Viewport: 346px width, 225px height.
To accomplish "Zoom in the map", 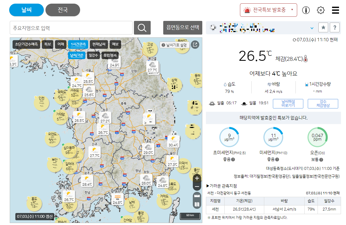I will pos(197,178).
